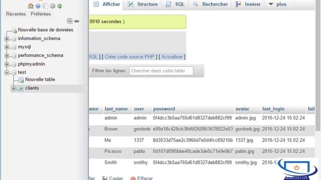Open the Structure tab

click(x=142, y=4)
